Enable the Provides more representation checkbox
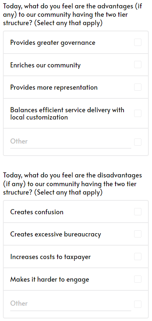The width and height of the screenshot is (152, 321). point(138,87)
